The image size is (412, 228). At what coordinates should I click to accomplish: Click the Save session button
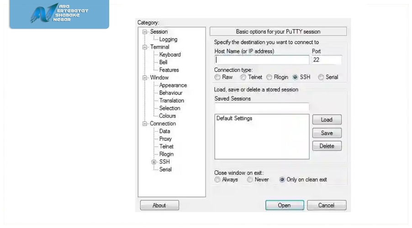coord(327,133)
